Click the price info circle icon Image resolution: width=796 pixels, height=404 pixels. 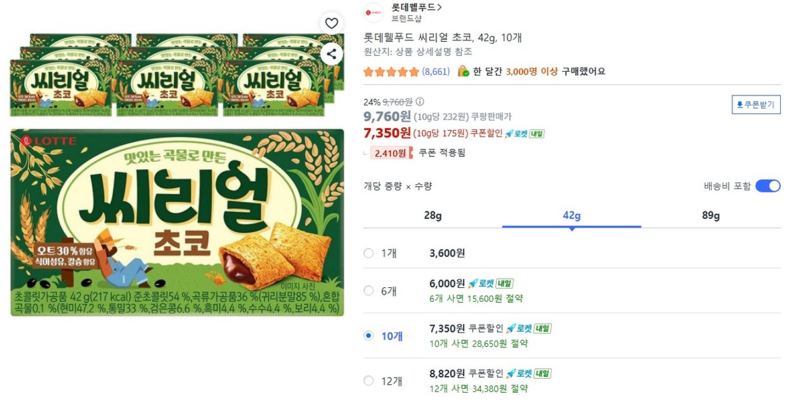tap(419, 102)
